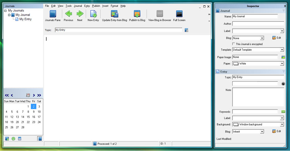
Task: Click the Author input field
Action: tap(258, 24)
